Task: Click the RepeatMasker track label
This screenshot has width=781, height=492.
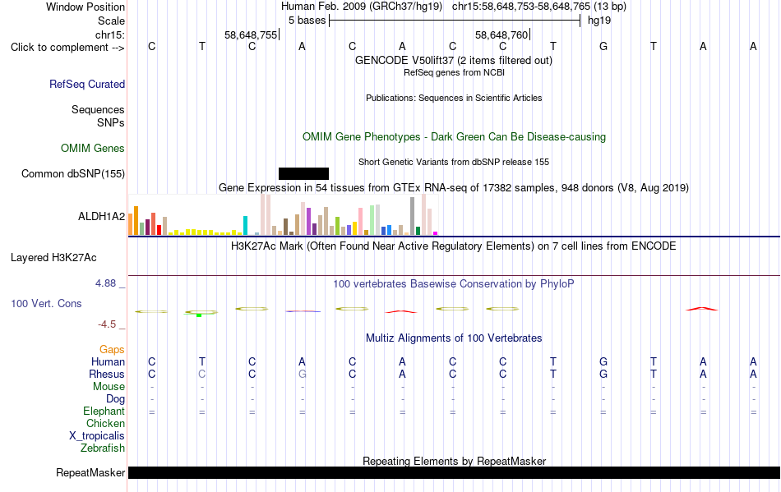Action: click(90, 472)
